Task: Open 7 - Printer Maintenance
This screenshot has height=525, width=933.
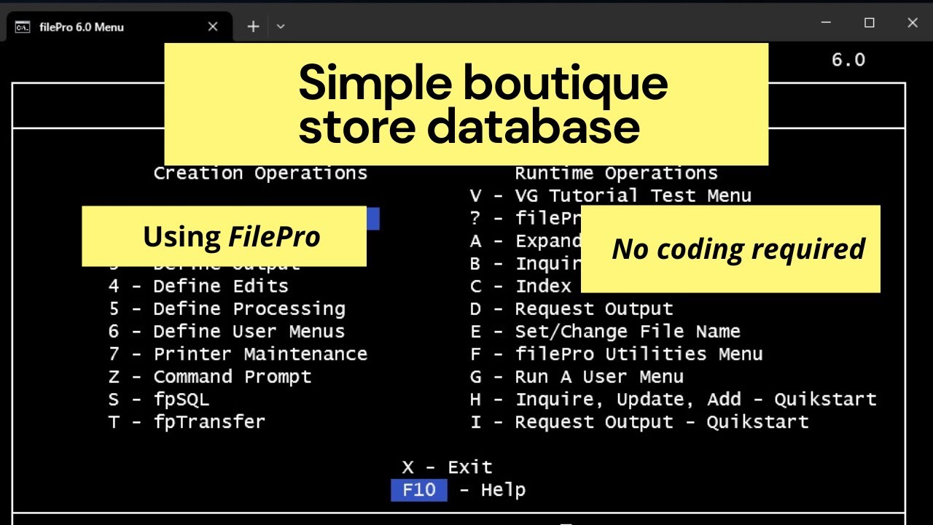Action: click(238, 354)
